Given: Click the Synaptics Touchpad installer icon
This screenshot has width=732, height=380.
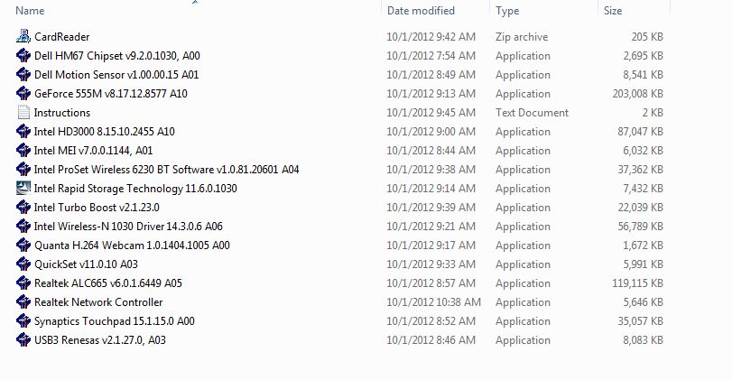Looking at the screenshot, I should tap(23, 320).
